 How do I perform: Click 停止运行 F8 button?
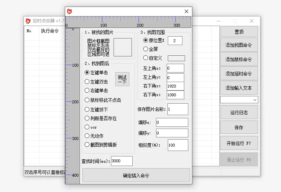pos(239,159)
